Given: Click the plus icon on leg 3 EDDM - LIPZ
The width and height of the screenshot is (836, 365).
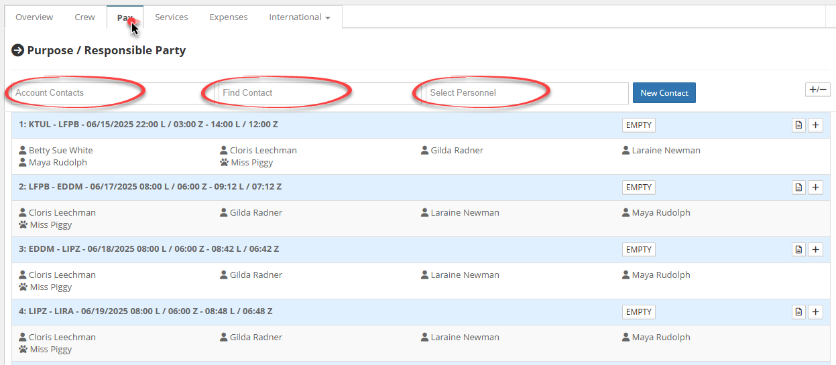Looking at the screenshot, I should point(815,250).
